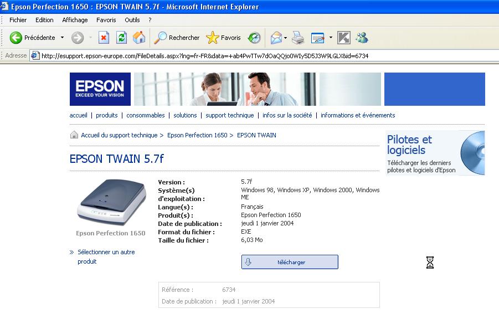Image resolution: width=499 pixels, height=319 pixels.
Task: Click Sélectionner un autre produit link
Action: pyautogui.click(x=106, y=256)
